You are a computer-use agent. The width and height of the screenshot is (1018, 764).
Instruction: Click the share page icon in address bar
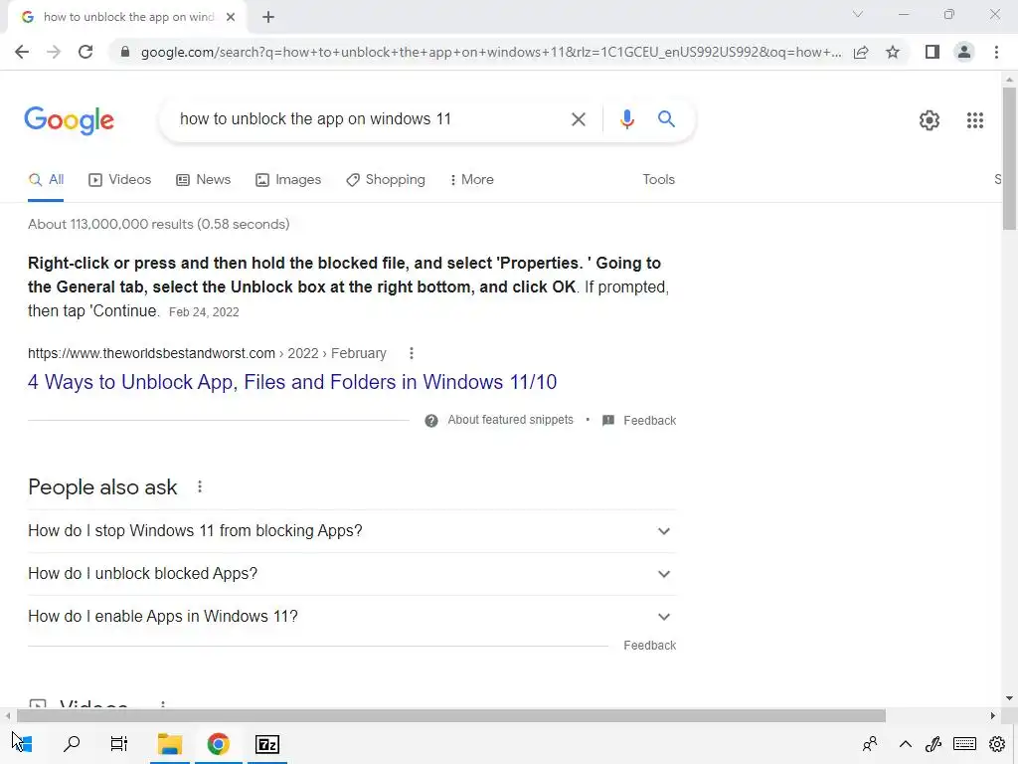861,52
